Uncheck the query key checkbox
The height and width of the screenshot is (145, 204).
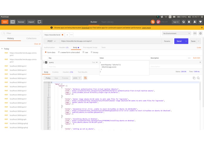46,63
